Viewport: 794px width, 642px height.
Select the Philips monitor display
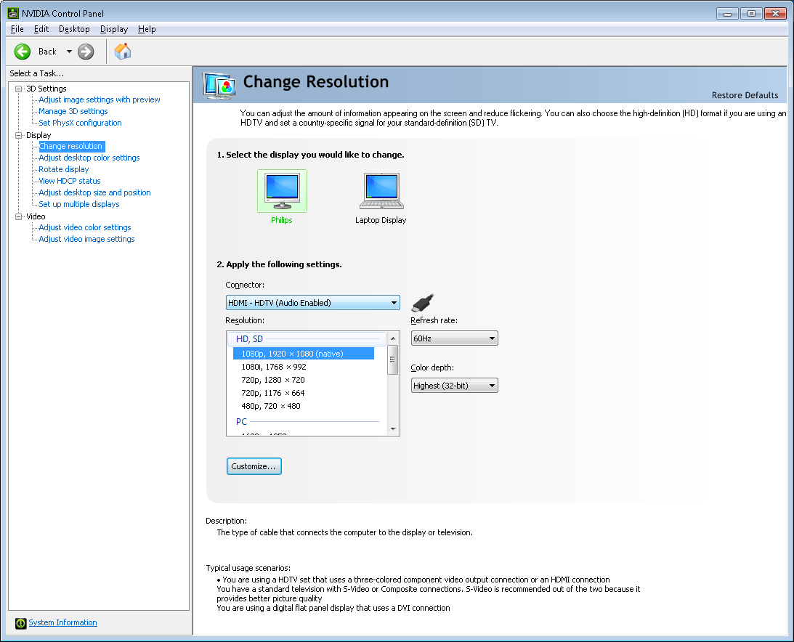282,192
